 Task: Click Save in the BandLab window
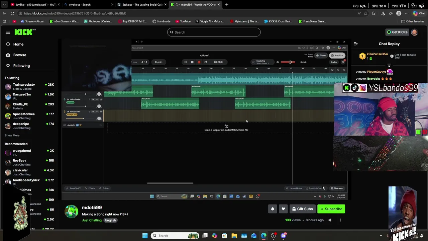[x=321, y=56]
